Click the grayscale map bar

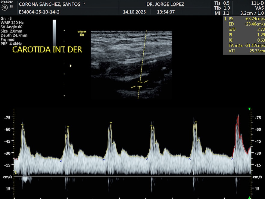point(55,33)
